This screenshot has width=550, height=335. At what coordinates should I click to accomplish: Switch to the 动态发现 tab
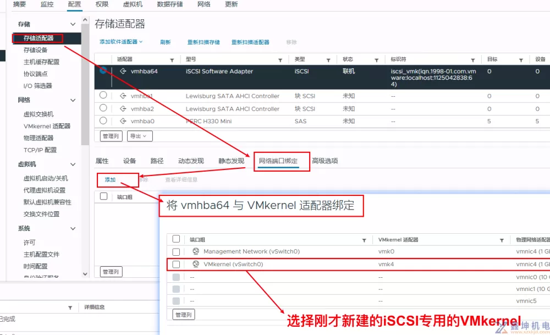(191, 161)
